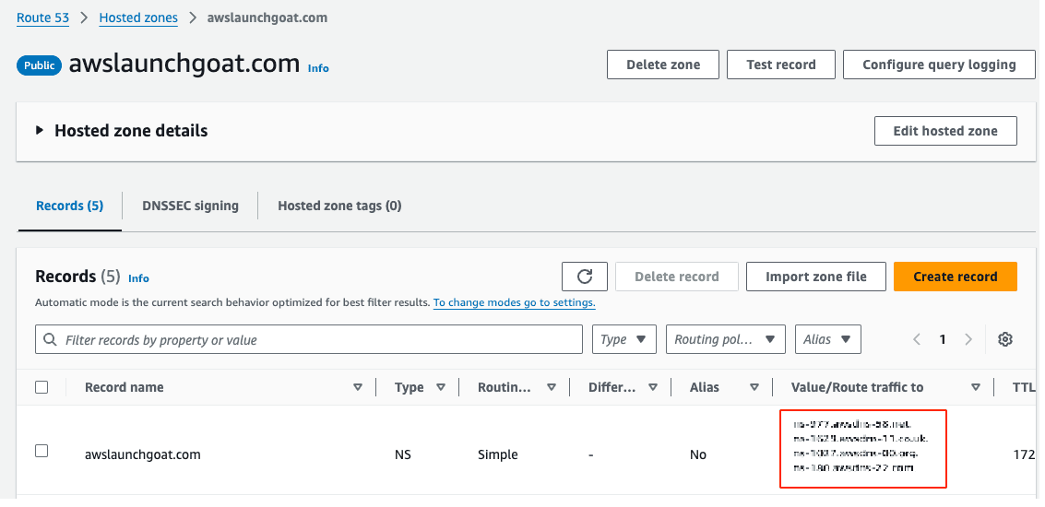The width and height of the screenshot is (1045, 507).
Task: Click Info link next to zone name
Action: (x=318, y=68)
